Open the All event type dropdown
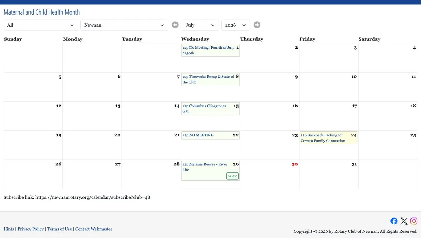Image resolution: width=421 pixels, height=238 pixels. [x=41, y=25]
